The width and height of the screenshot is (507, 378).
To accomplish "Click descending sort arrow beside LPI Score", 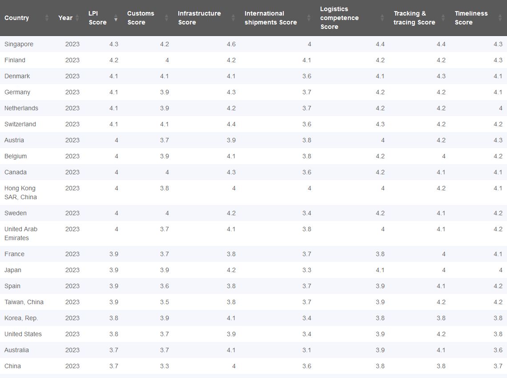I will [x=116, y=18].
